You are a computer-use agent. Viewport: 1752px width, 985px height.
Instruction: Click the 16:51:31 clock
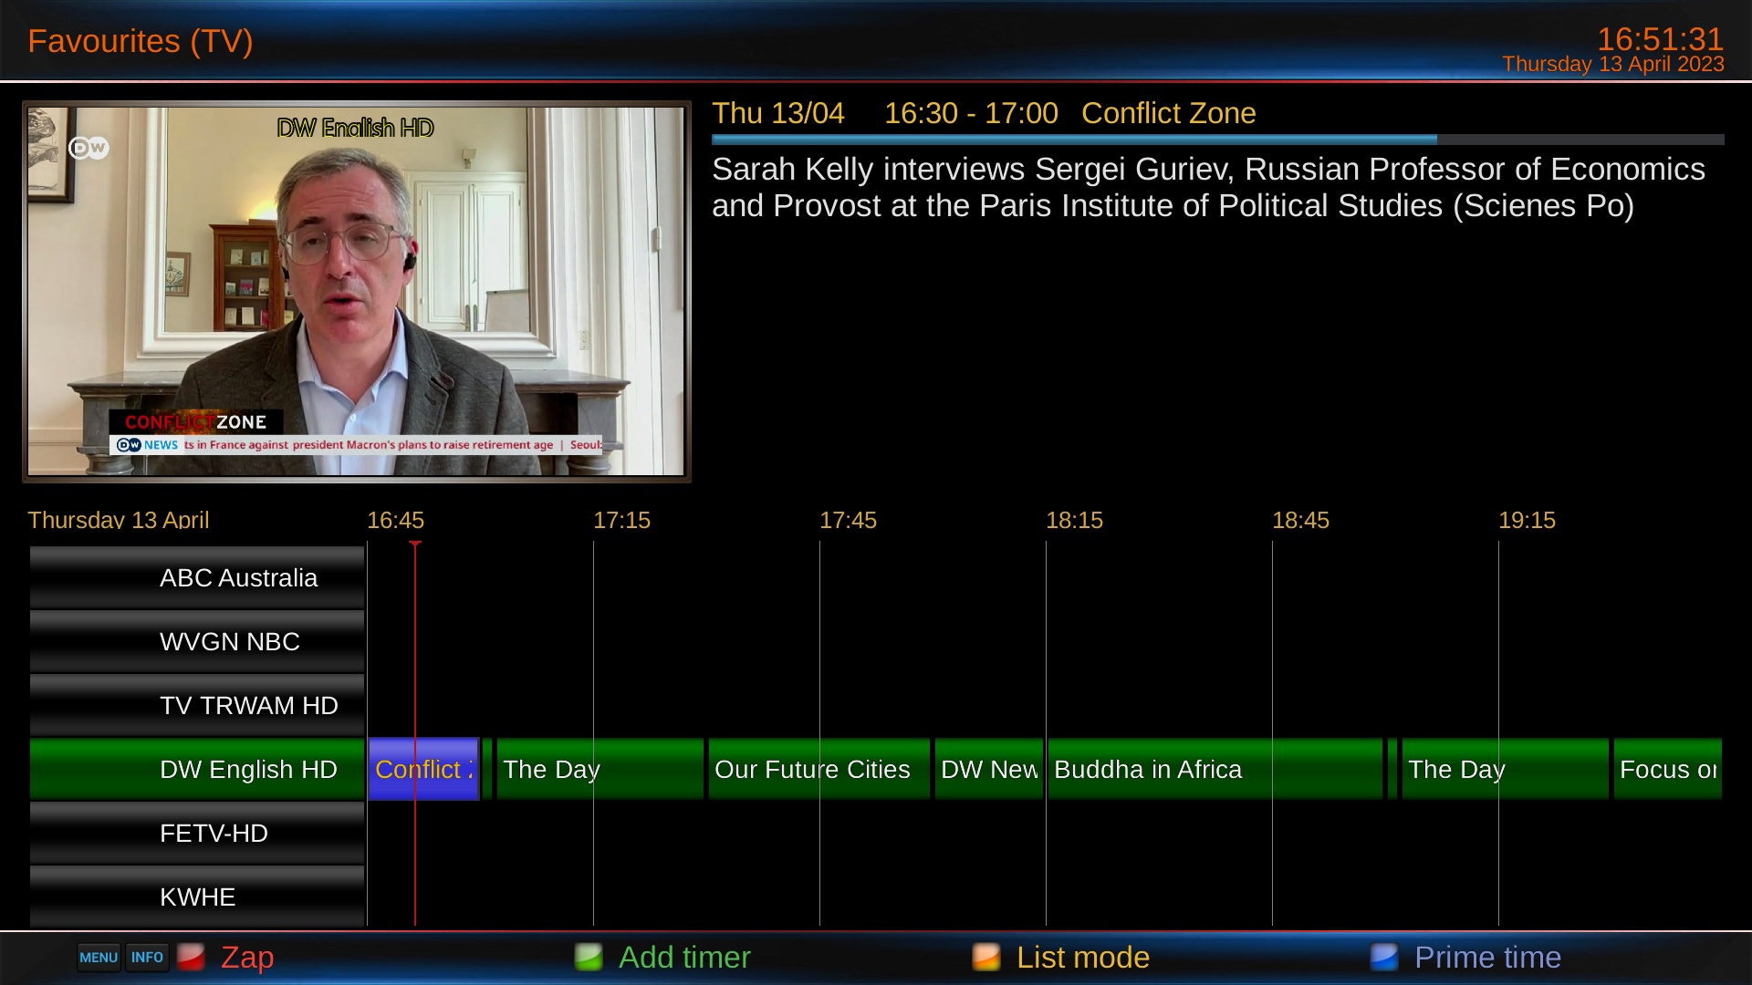click(x=1660, y=39)
